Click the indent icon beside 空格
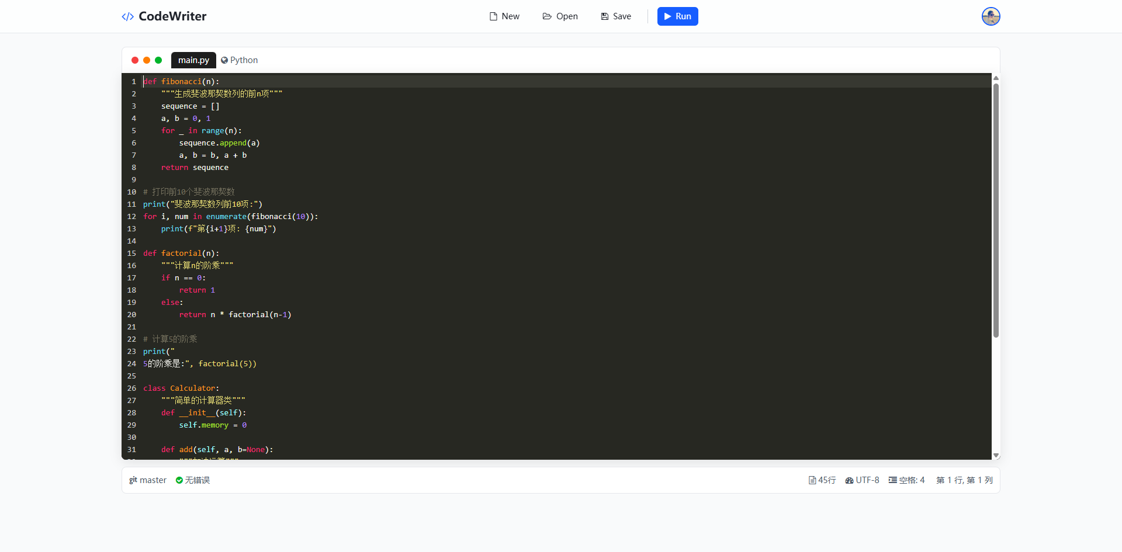 893,480
